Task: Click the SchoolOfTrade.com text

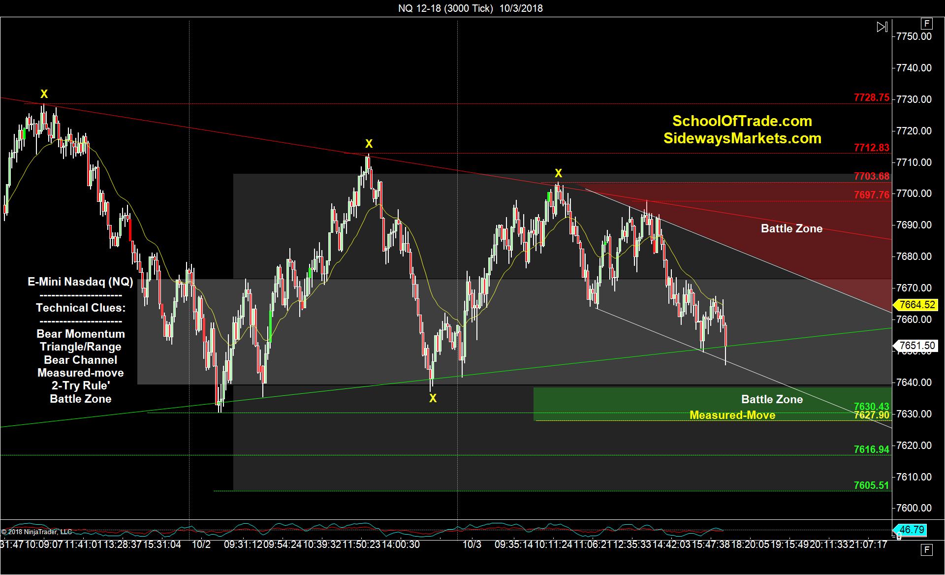Action: pyautogui.click(x=742, y=121)
